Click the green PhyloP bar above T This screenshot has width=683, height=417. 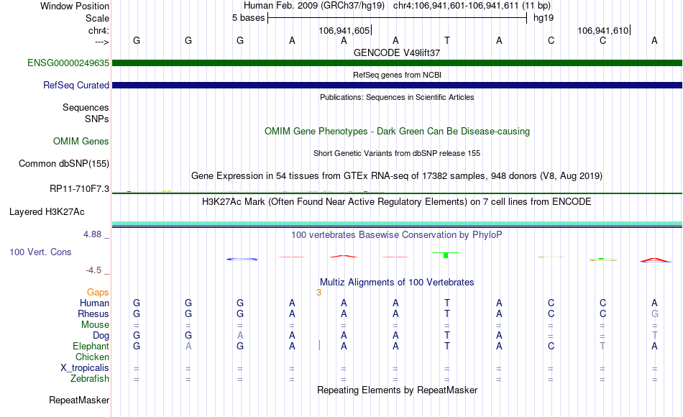click(x=446, y=255)
